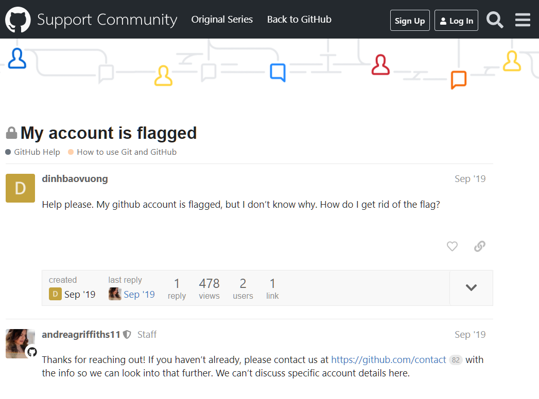The width and height of the screenshot is (539, 399).
Task: Click the large D avatar of dinhbaovuong
Action: (20, 188)
